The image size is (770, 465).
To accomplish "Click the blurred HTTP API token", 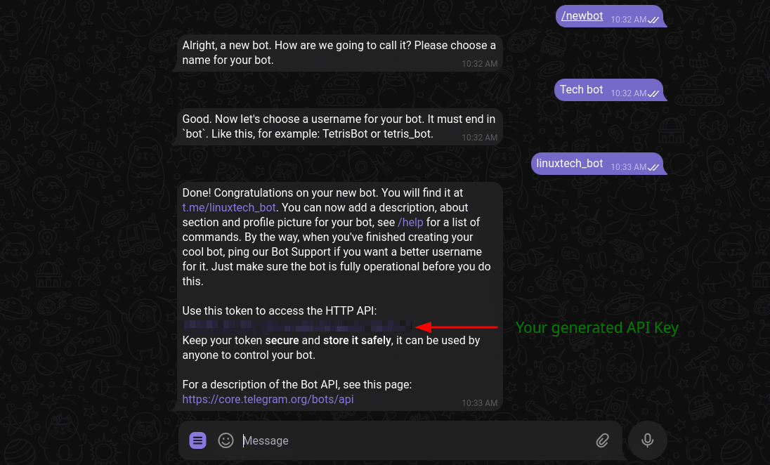I will pos(296,326).
